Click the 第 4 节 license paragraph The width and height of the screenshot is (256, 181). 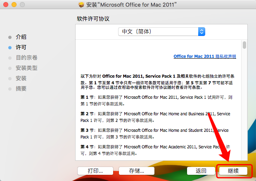pyautogui.click(x=155, y=150)
